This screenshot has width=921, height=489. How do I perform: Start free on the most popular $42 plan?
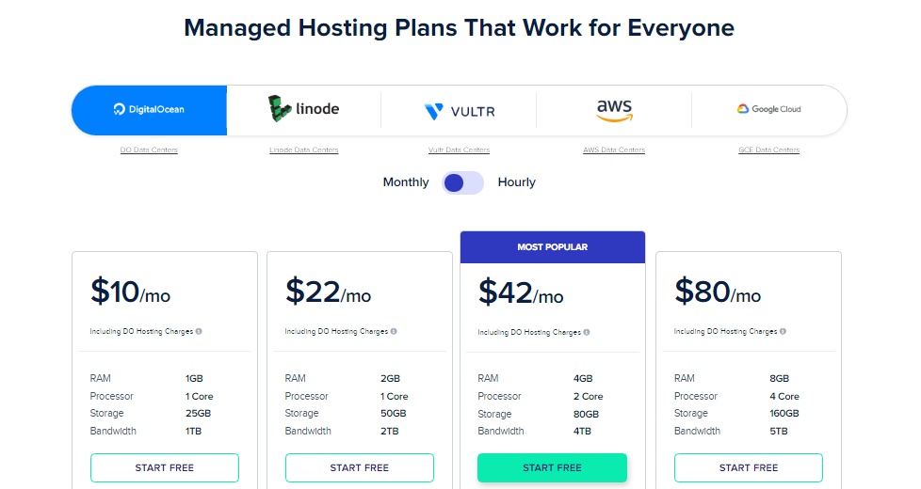coord(552,468)
